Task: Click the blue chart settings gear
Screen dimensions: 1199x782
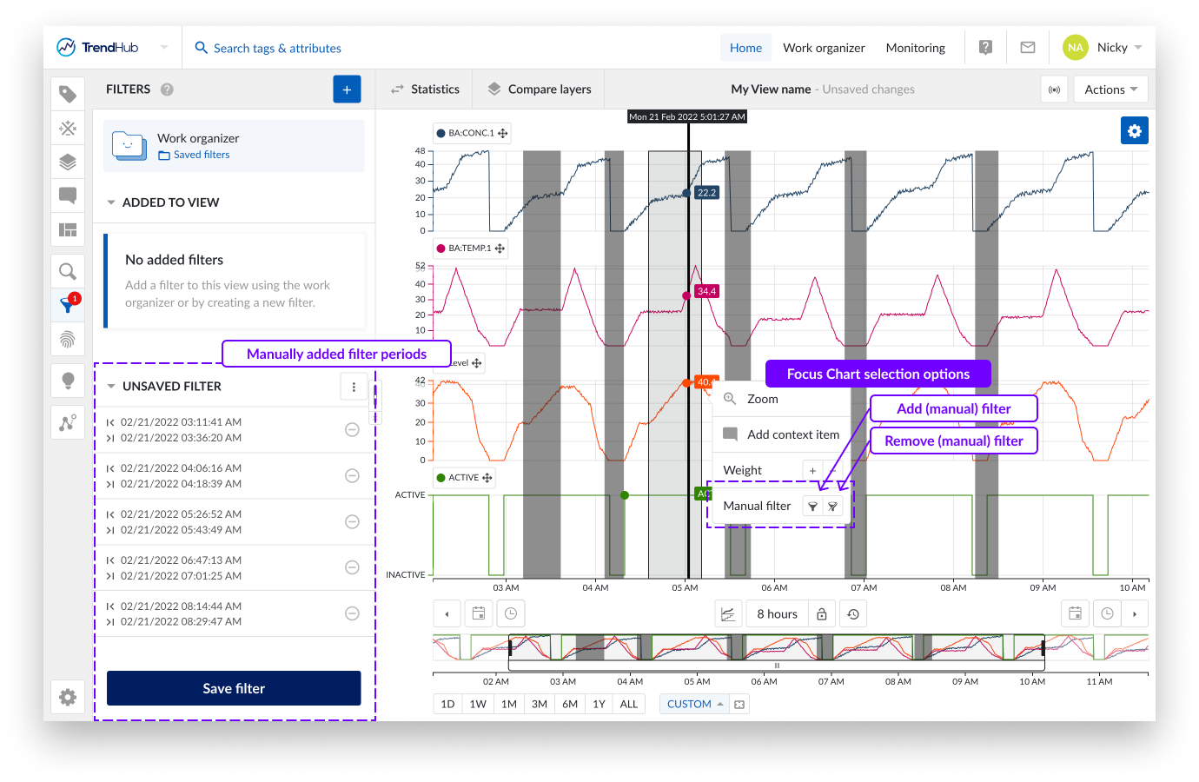Action: 1134,131
